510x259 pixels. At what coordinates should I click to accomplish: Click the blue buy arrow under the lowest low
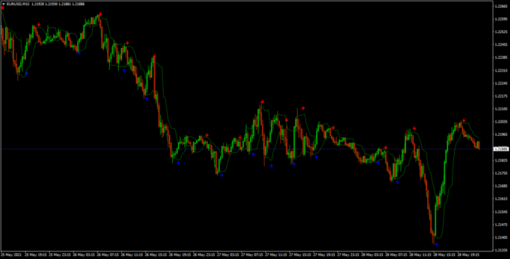[x=437, y=245]
